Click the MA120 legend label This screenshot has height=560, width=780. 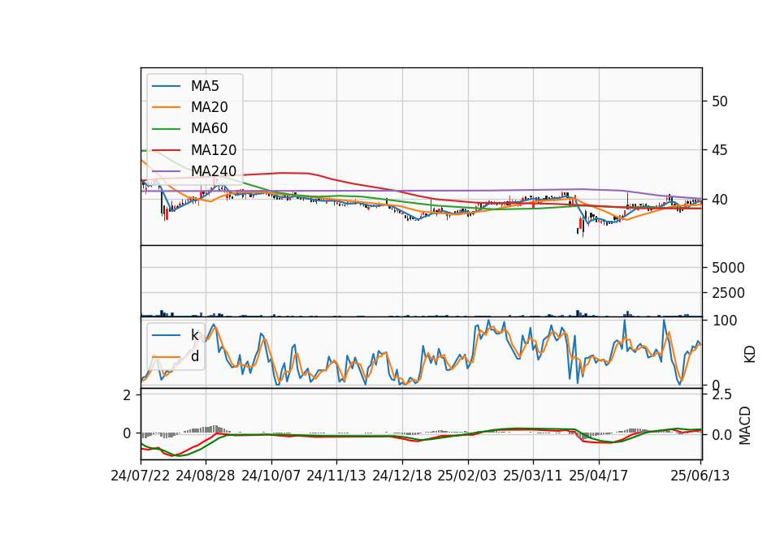[x=214, y=150]
